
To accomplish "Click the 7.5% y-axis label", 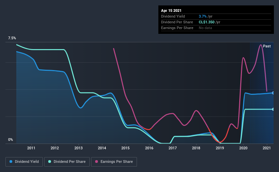I will [12, 38].
